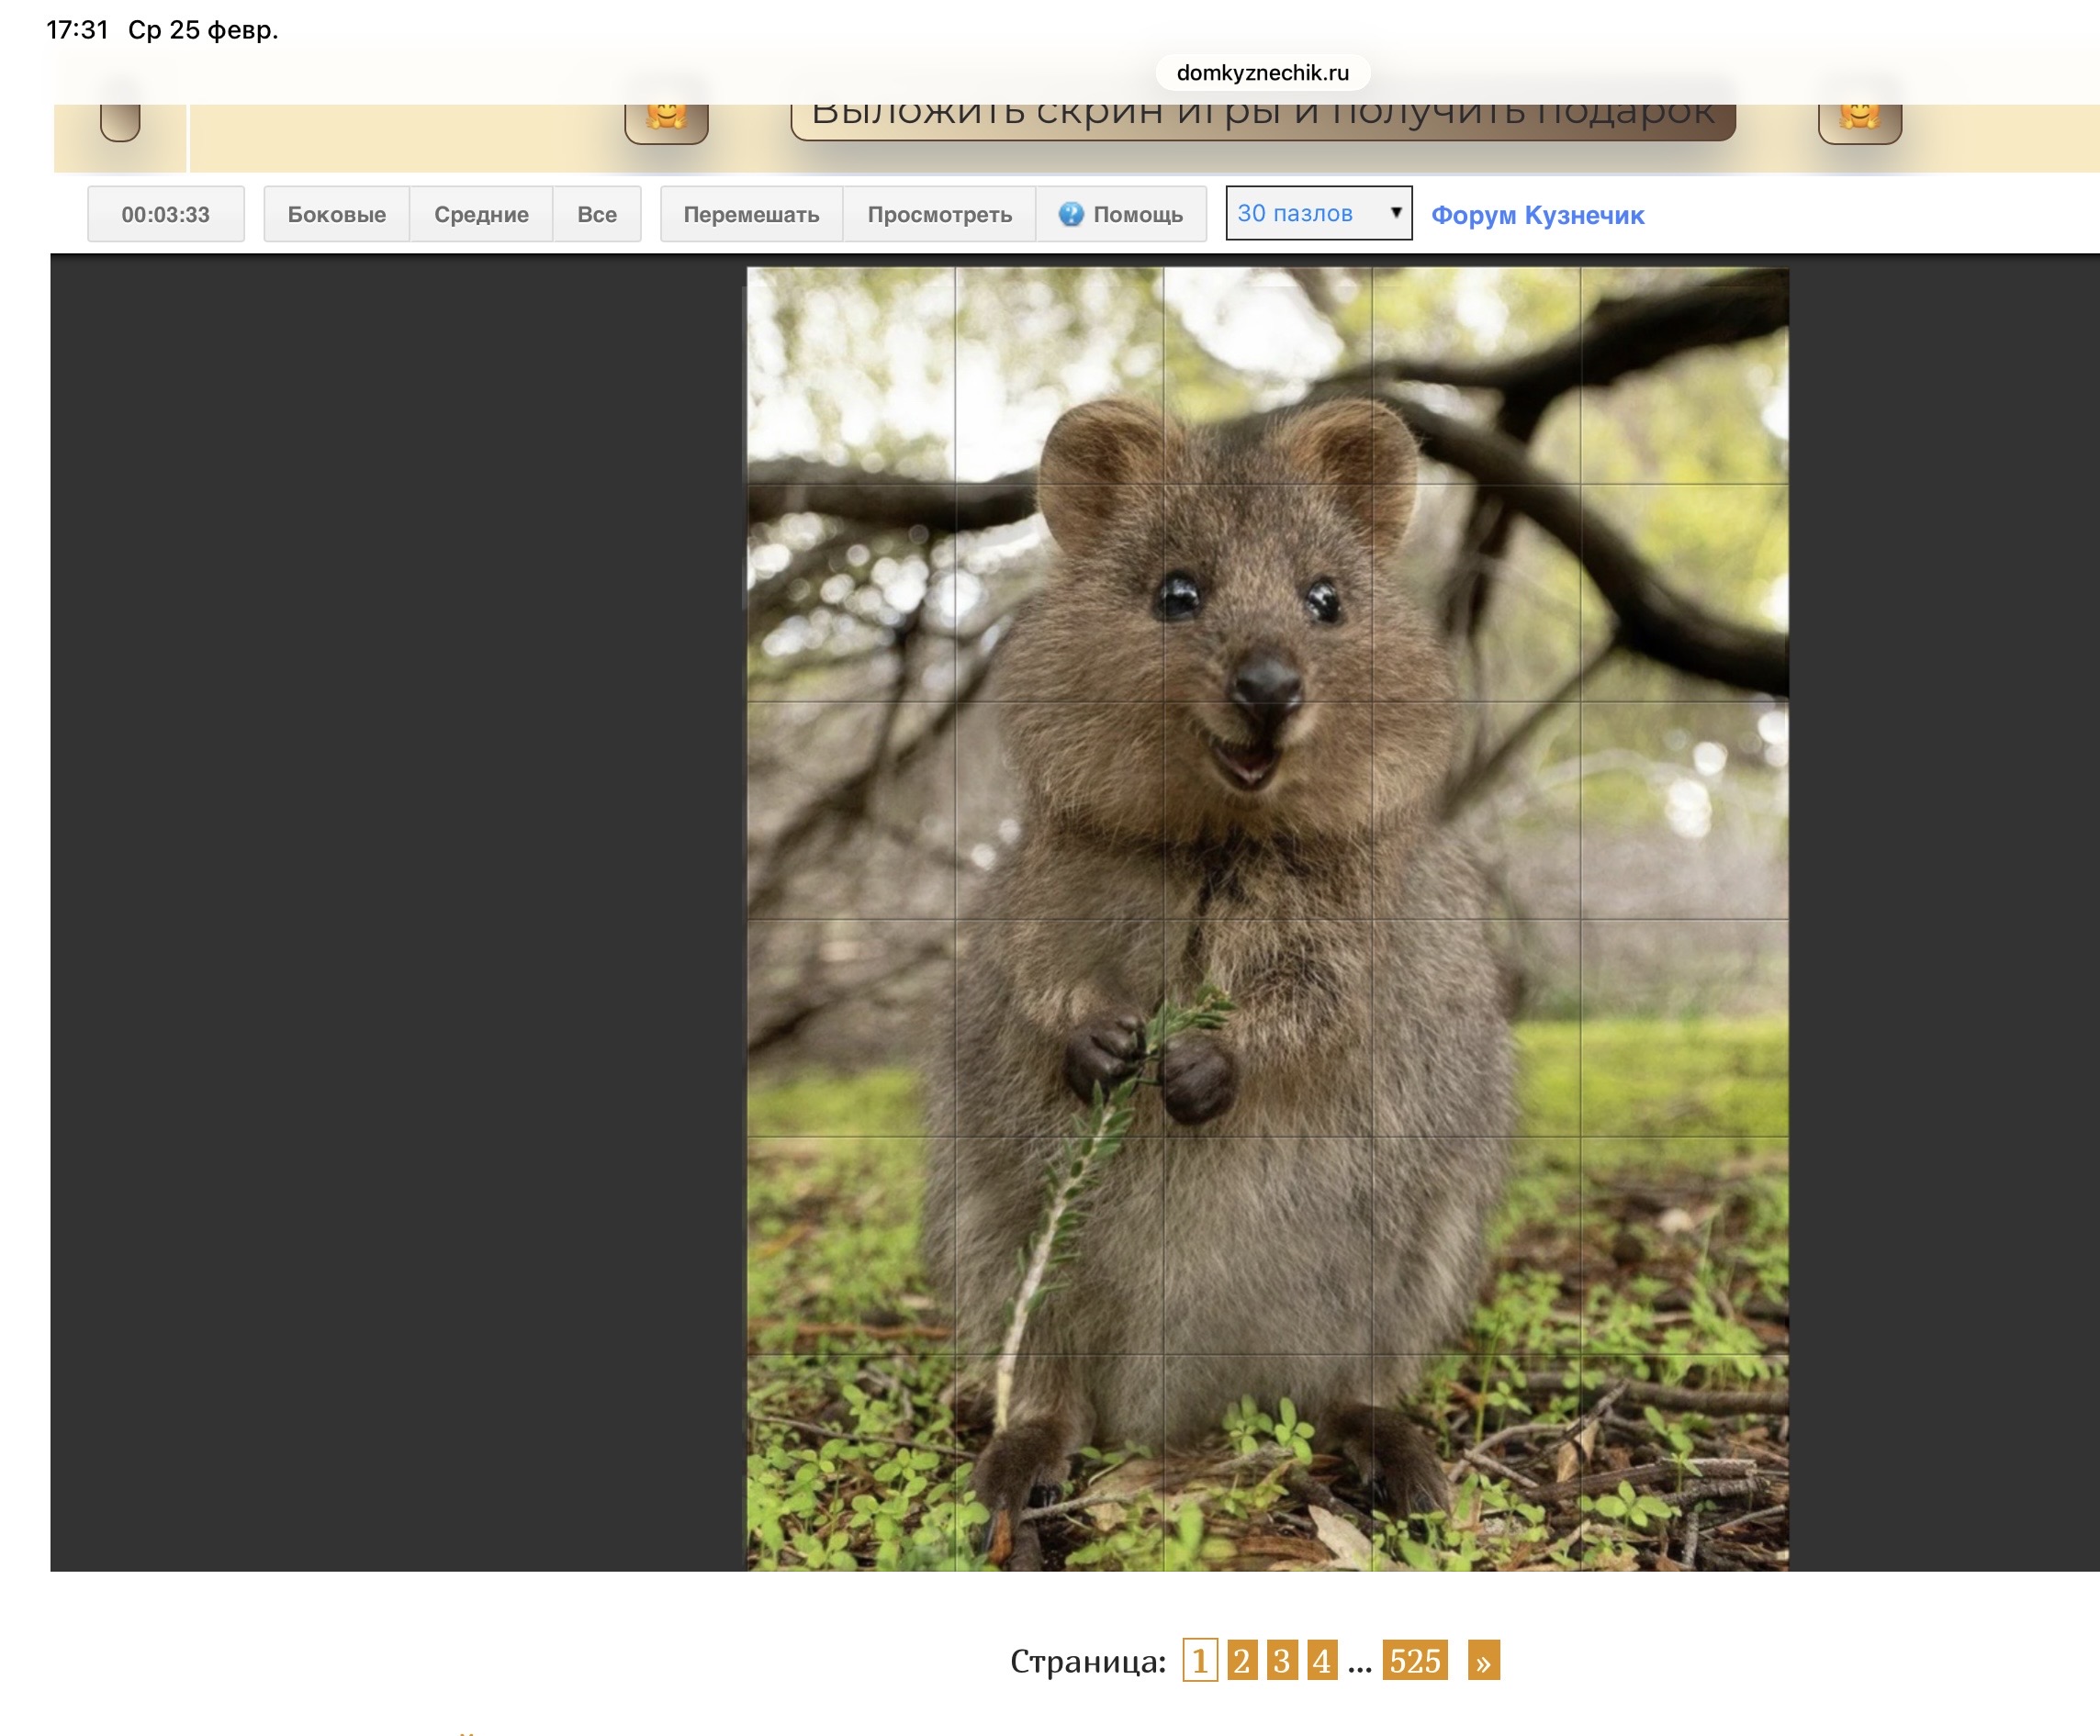The height and width of the screenshot is (1736, 2100).
Task: Click the next page » arrow
Action: tap(1483, 1661)
